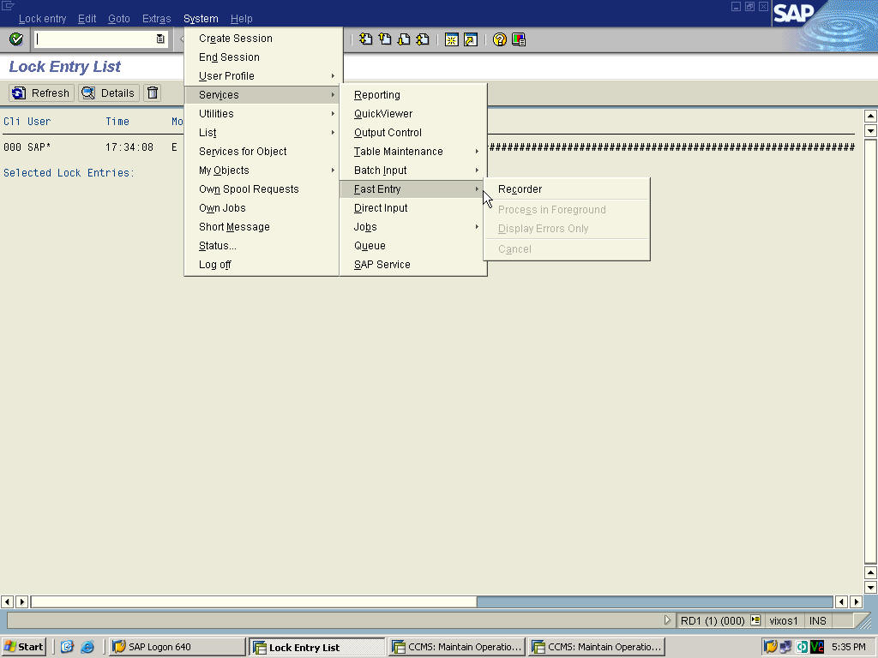Click the vertical scrollbar down arrow
The width and height of the screenshot is (878, 658).
[869, 589]
